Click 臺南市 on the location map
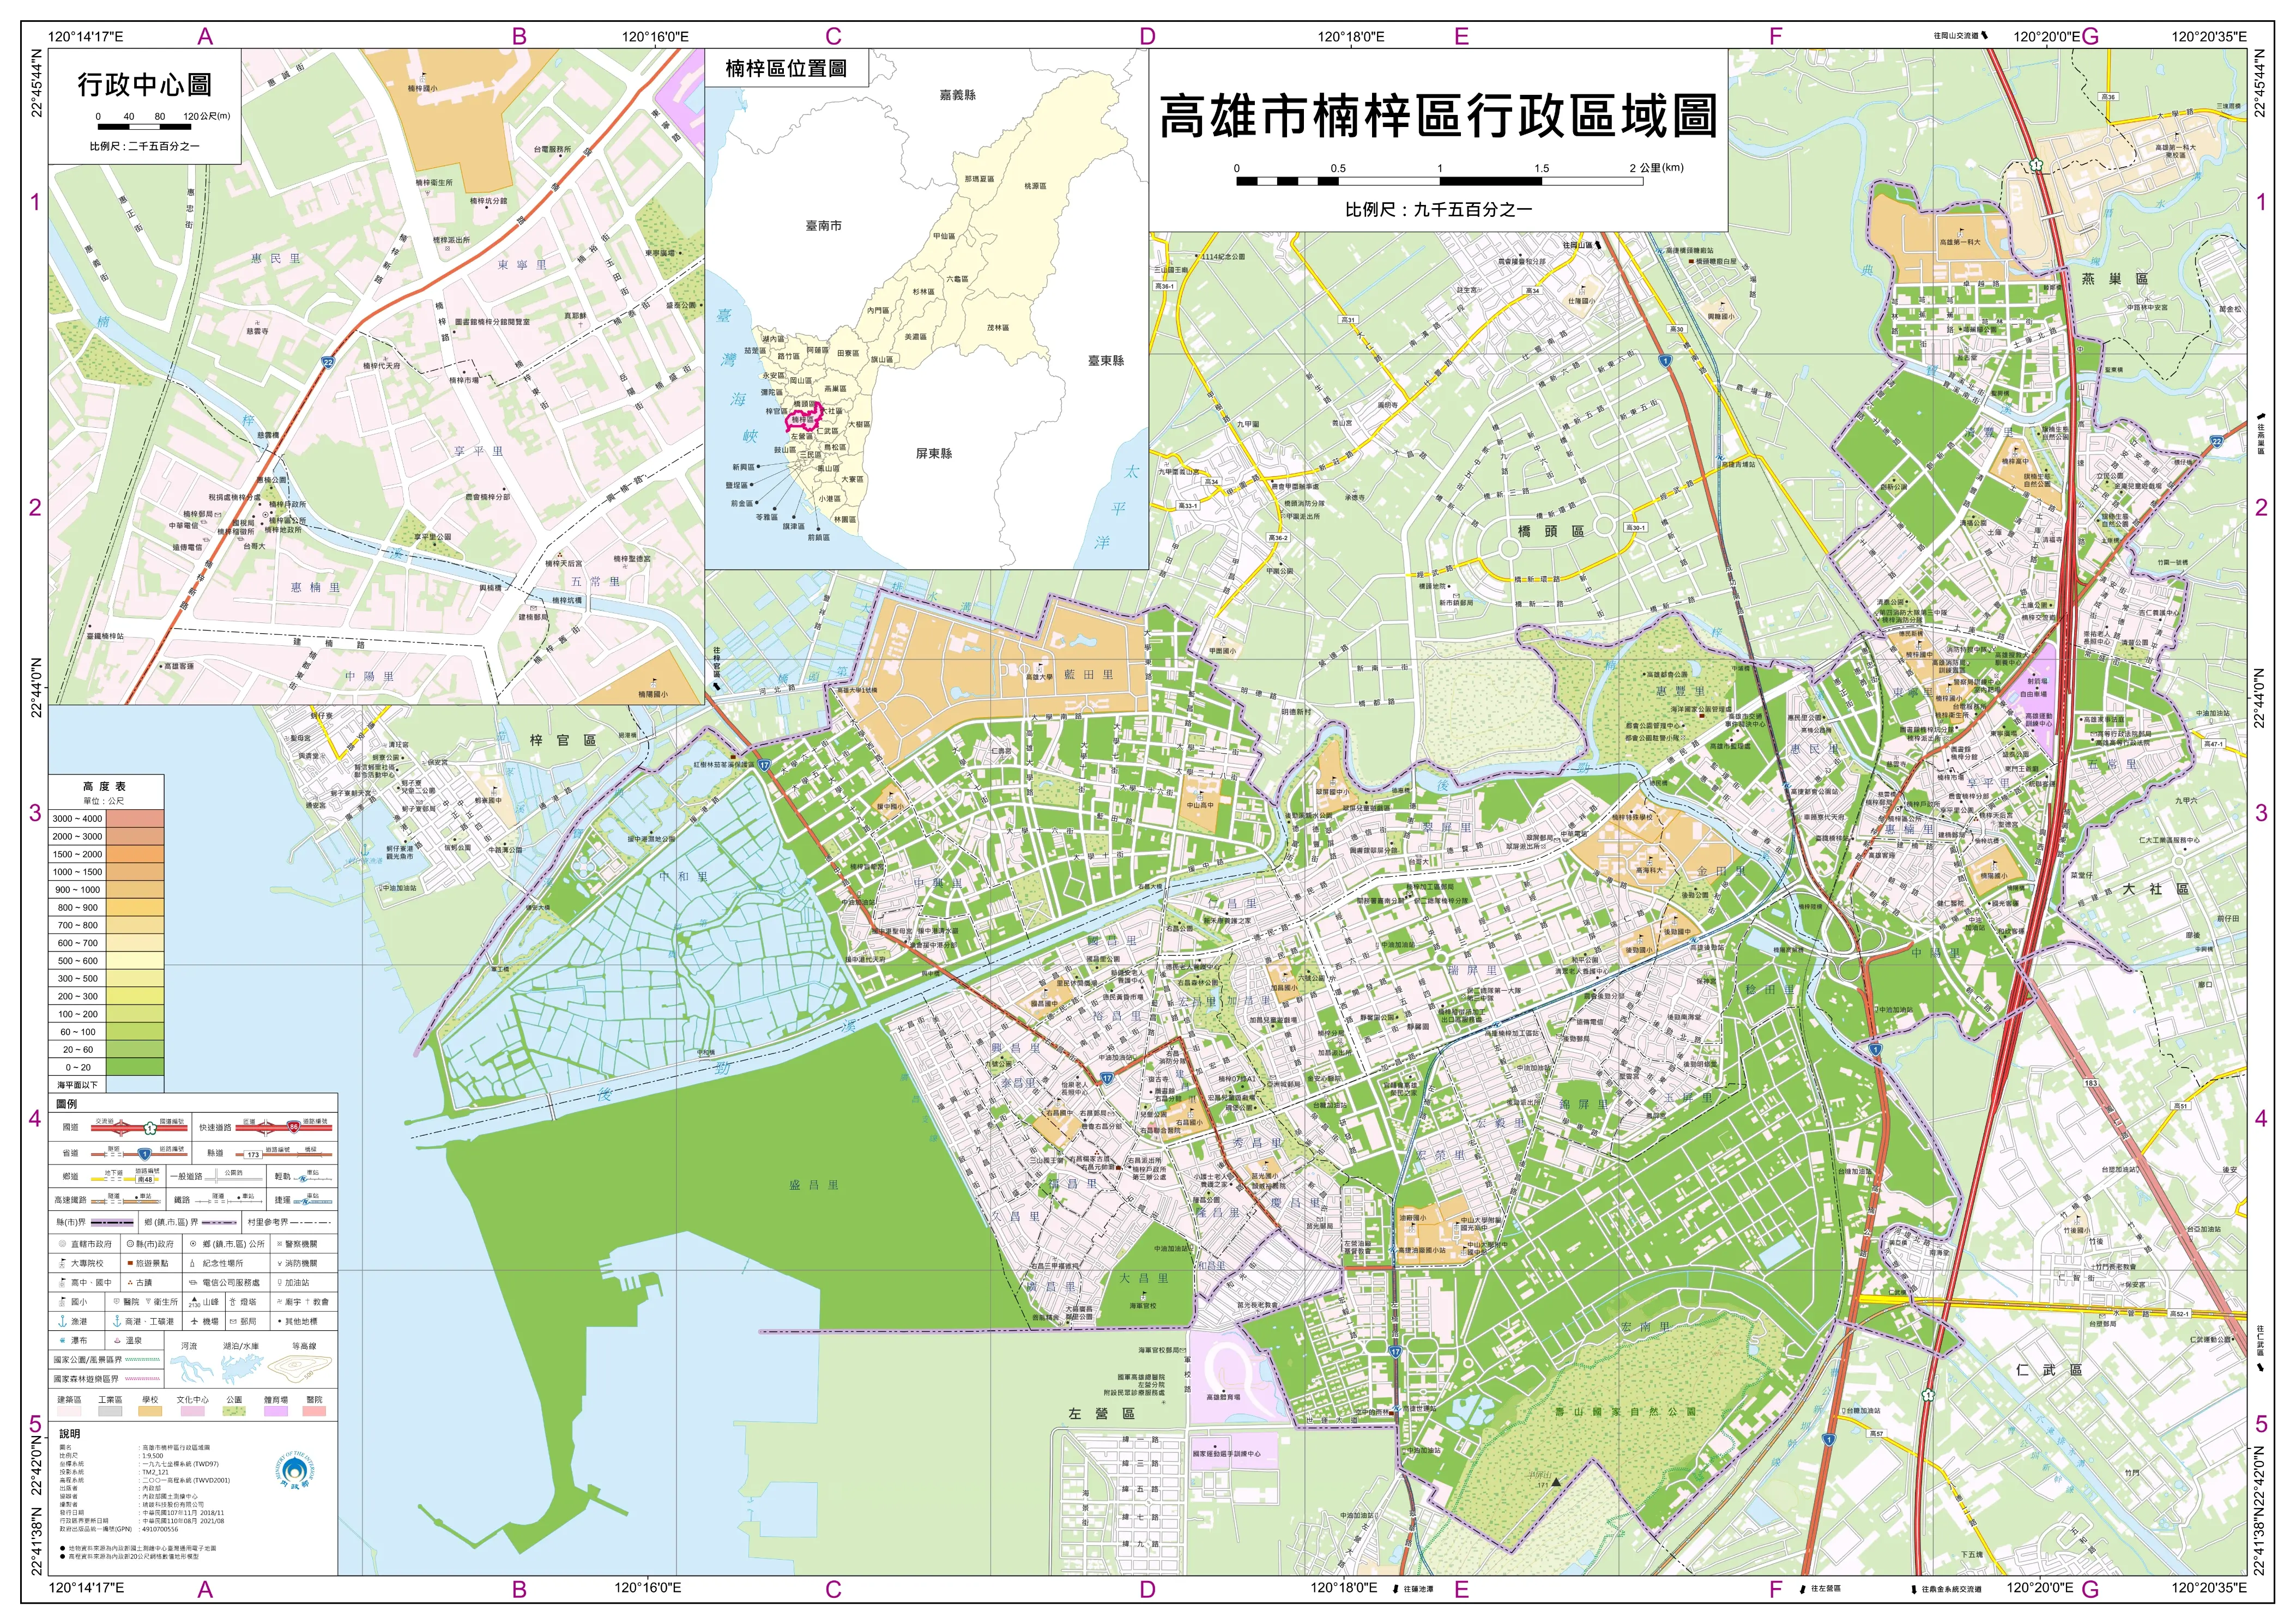The width and height of the screenshot is (2296, 1624). point(823,226)
